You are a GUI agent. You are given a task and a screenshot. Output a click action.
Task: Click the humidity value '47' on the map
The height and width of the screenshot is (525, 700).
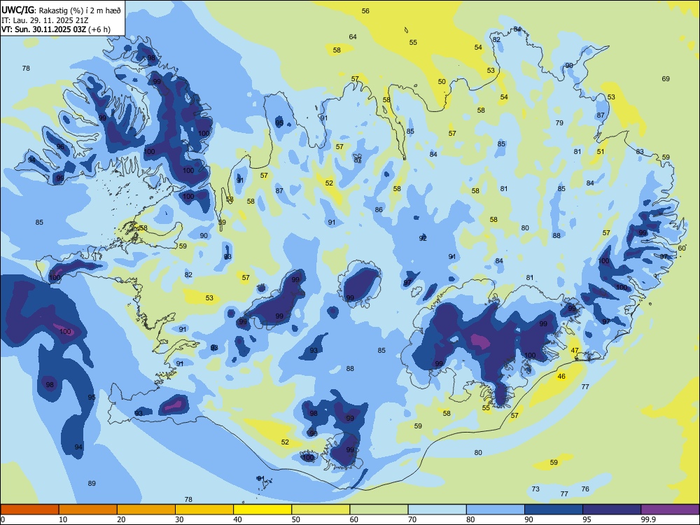pyautogui.click(x=575, y=351)
